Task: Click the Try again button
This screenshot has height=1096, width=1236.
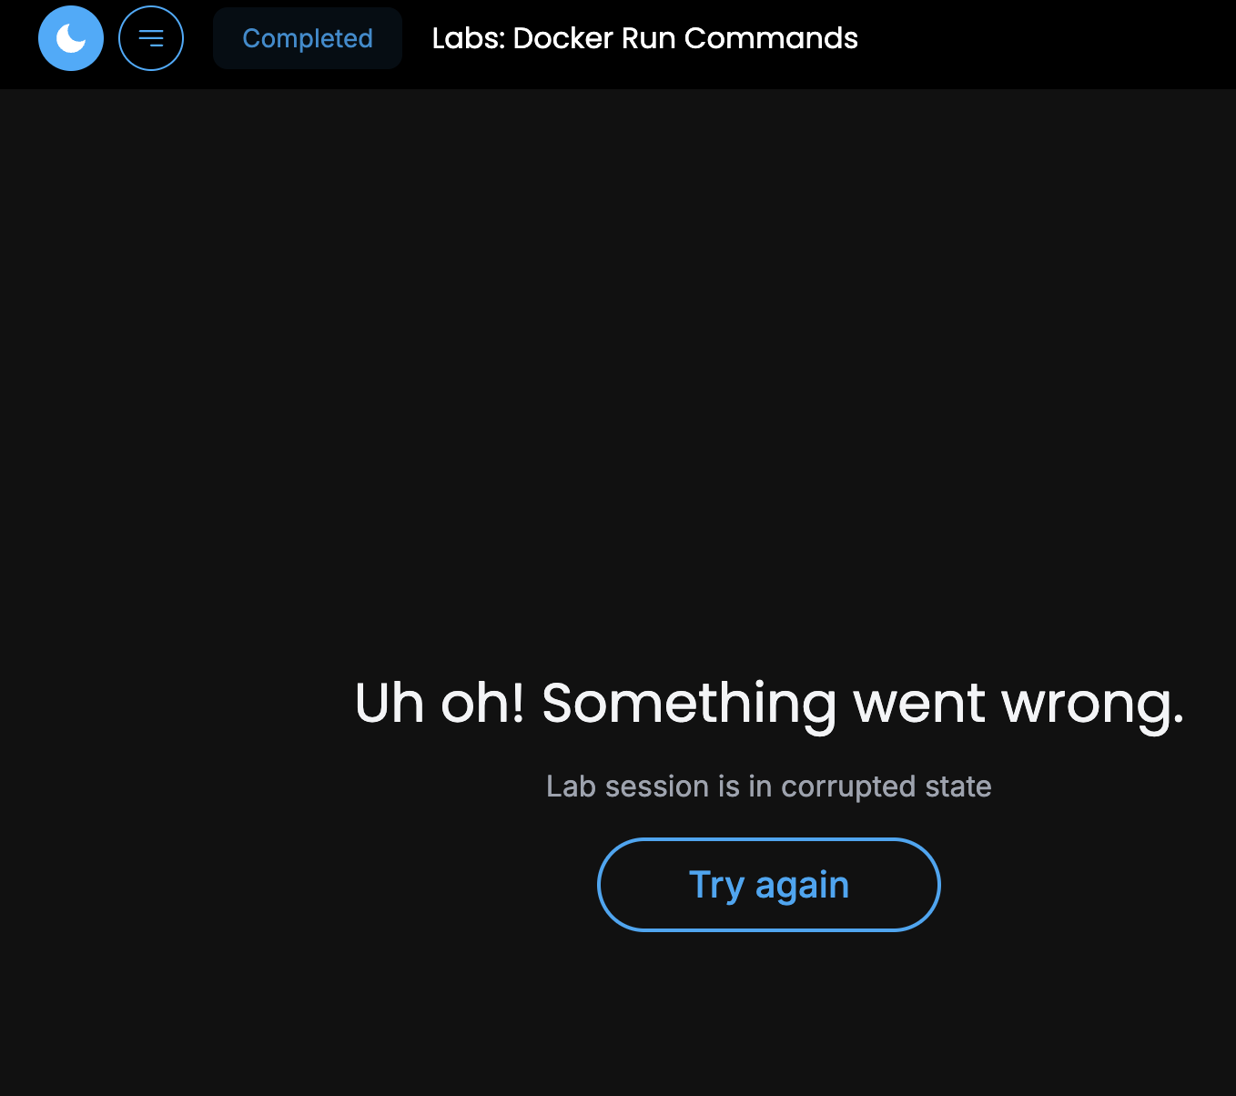Action: 769,885
